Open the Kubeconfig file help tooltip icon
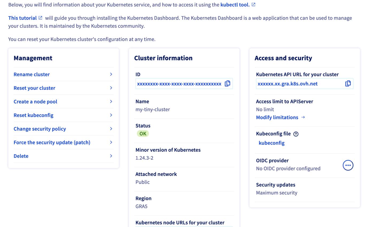Viewport: 374px width, 227px height. click(296, 134)
